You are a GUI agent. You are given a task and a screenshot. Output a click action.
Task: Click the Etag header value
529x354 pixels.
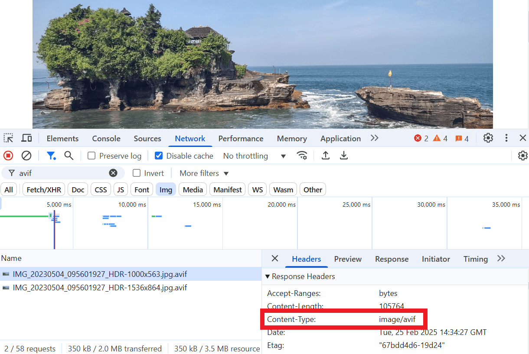(x=412, y=345)
